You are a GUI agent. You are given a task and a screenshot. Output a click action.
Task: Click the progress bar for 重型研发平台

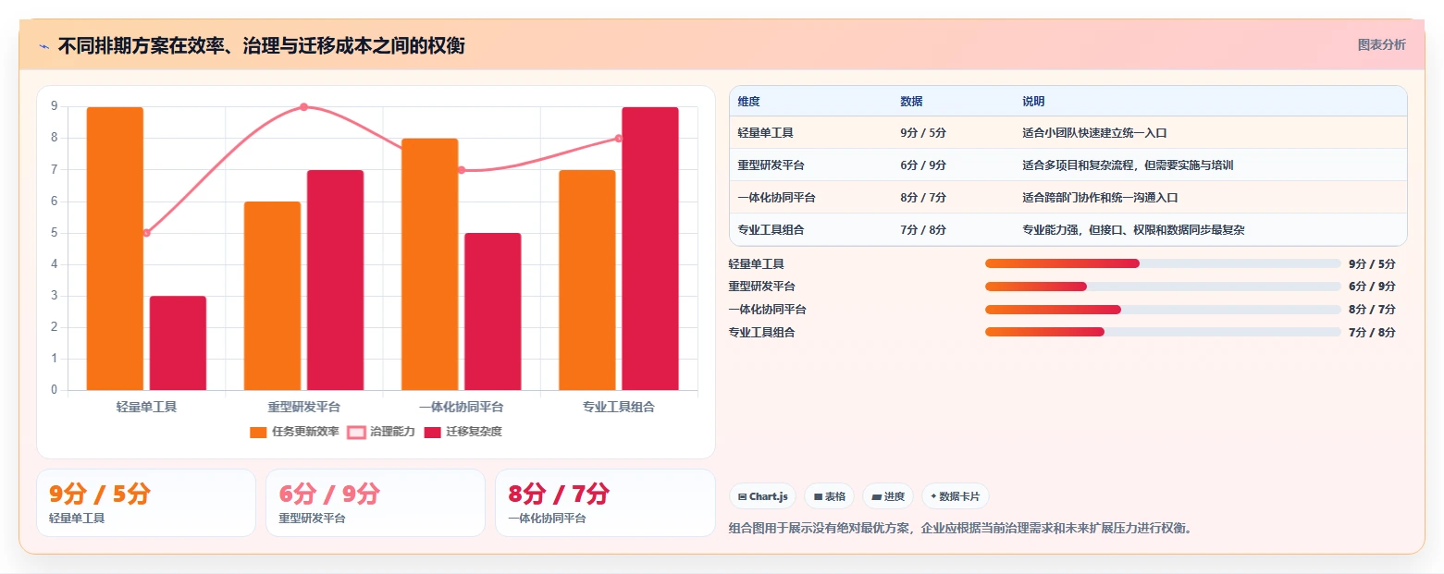pyautogui.click(x=1163, y=287)
